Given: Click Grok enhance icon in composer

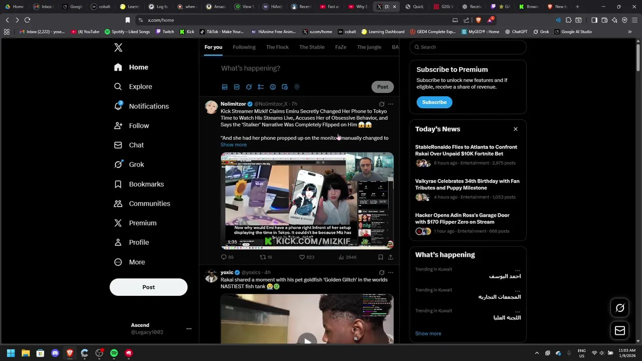Looking at the screenshot, I should [x=249, y=87].
